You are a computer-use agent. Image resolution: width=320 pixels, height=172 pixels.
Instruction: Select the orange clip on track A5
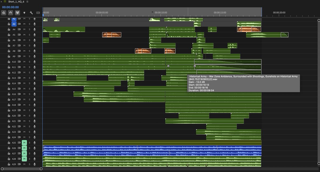[x=112, y=35]
